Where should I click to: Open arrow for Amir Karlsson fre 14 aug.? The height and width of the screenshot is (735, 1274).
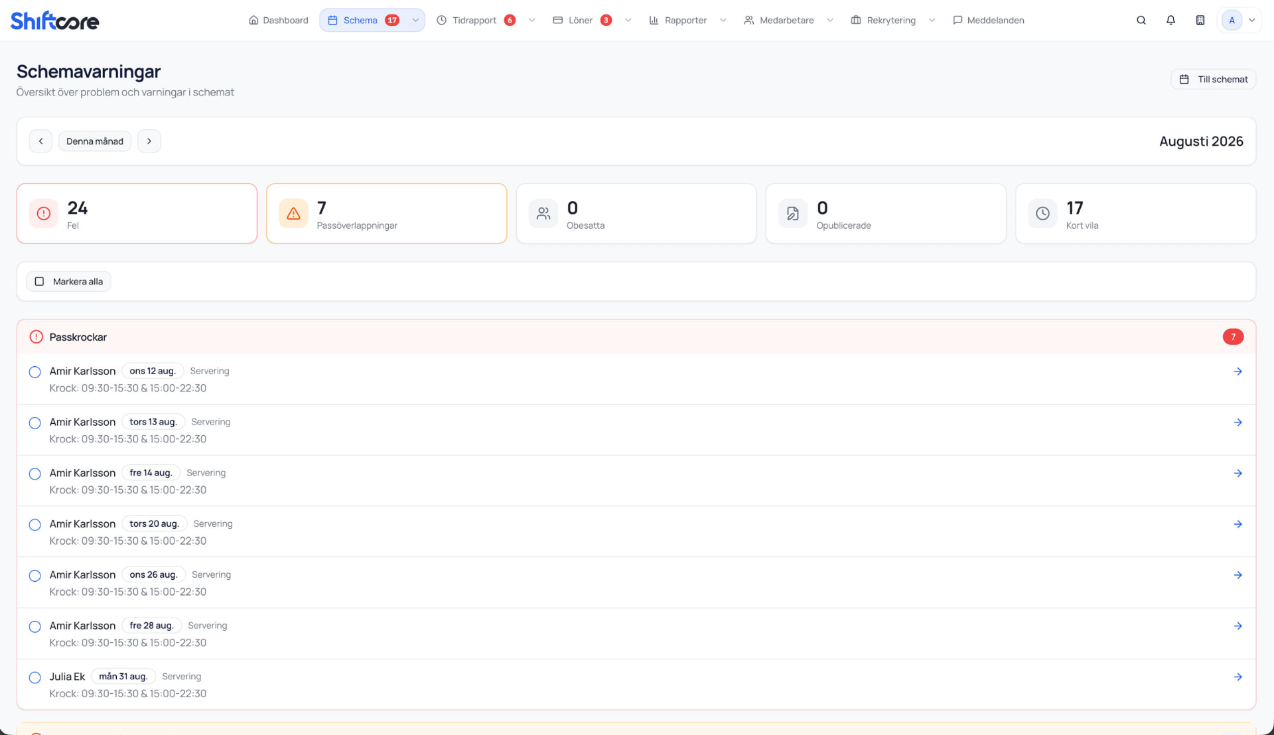point(1238,474)
